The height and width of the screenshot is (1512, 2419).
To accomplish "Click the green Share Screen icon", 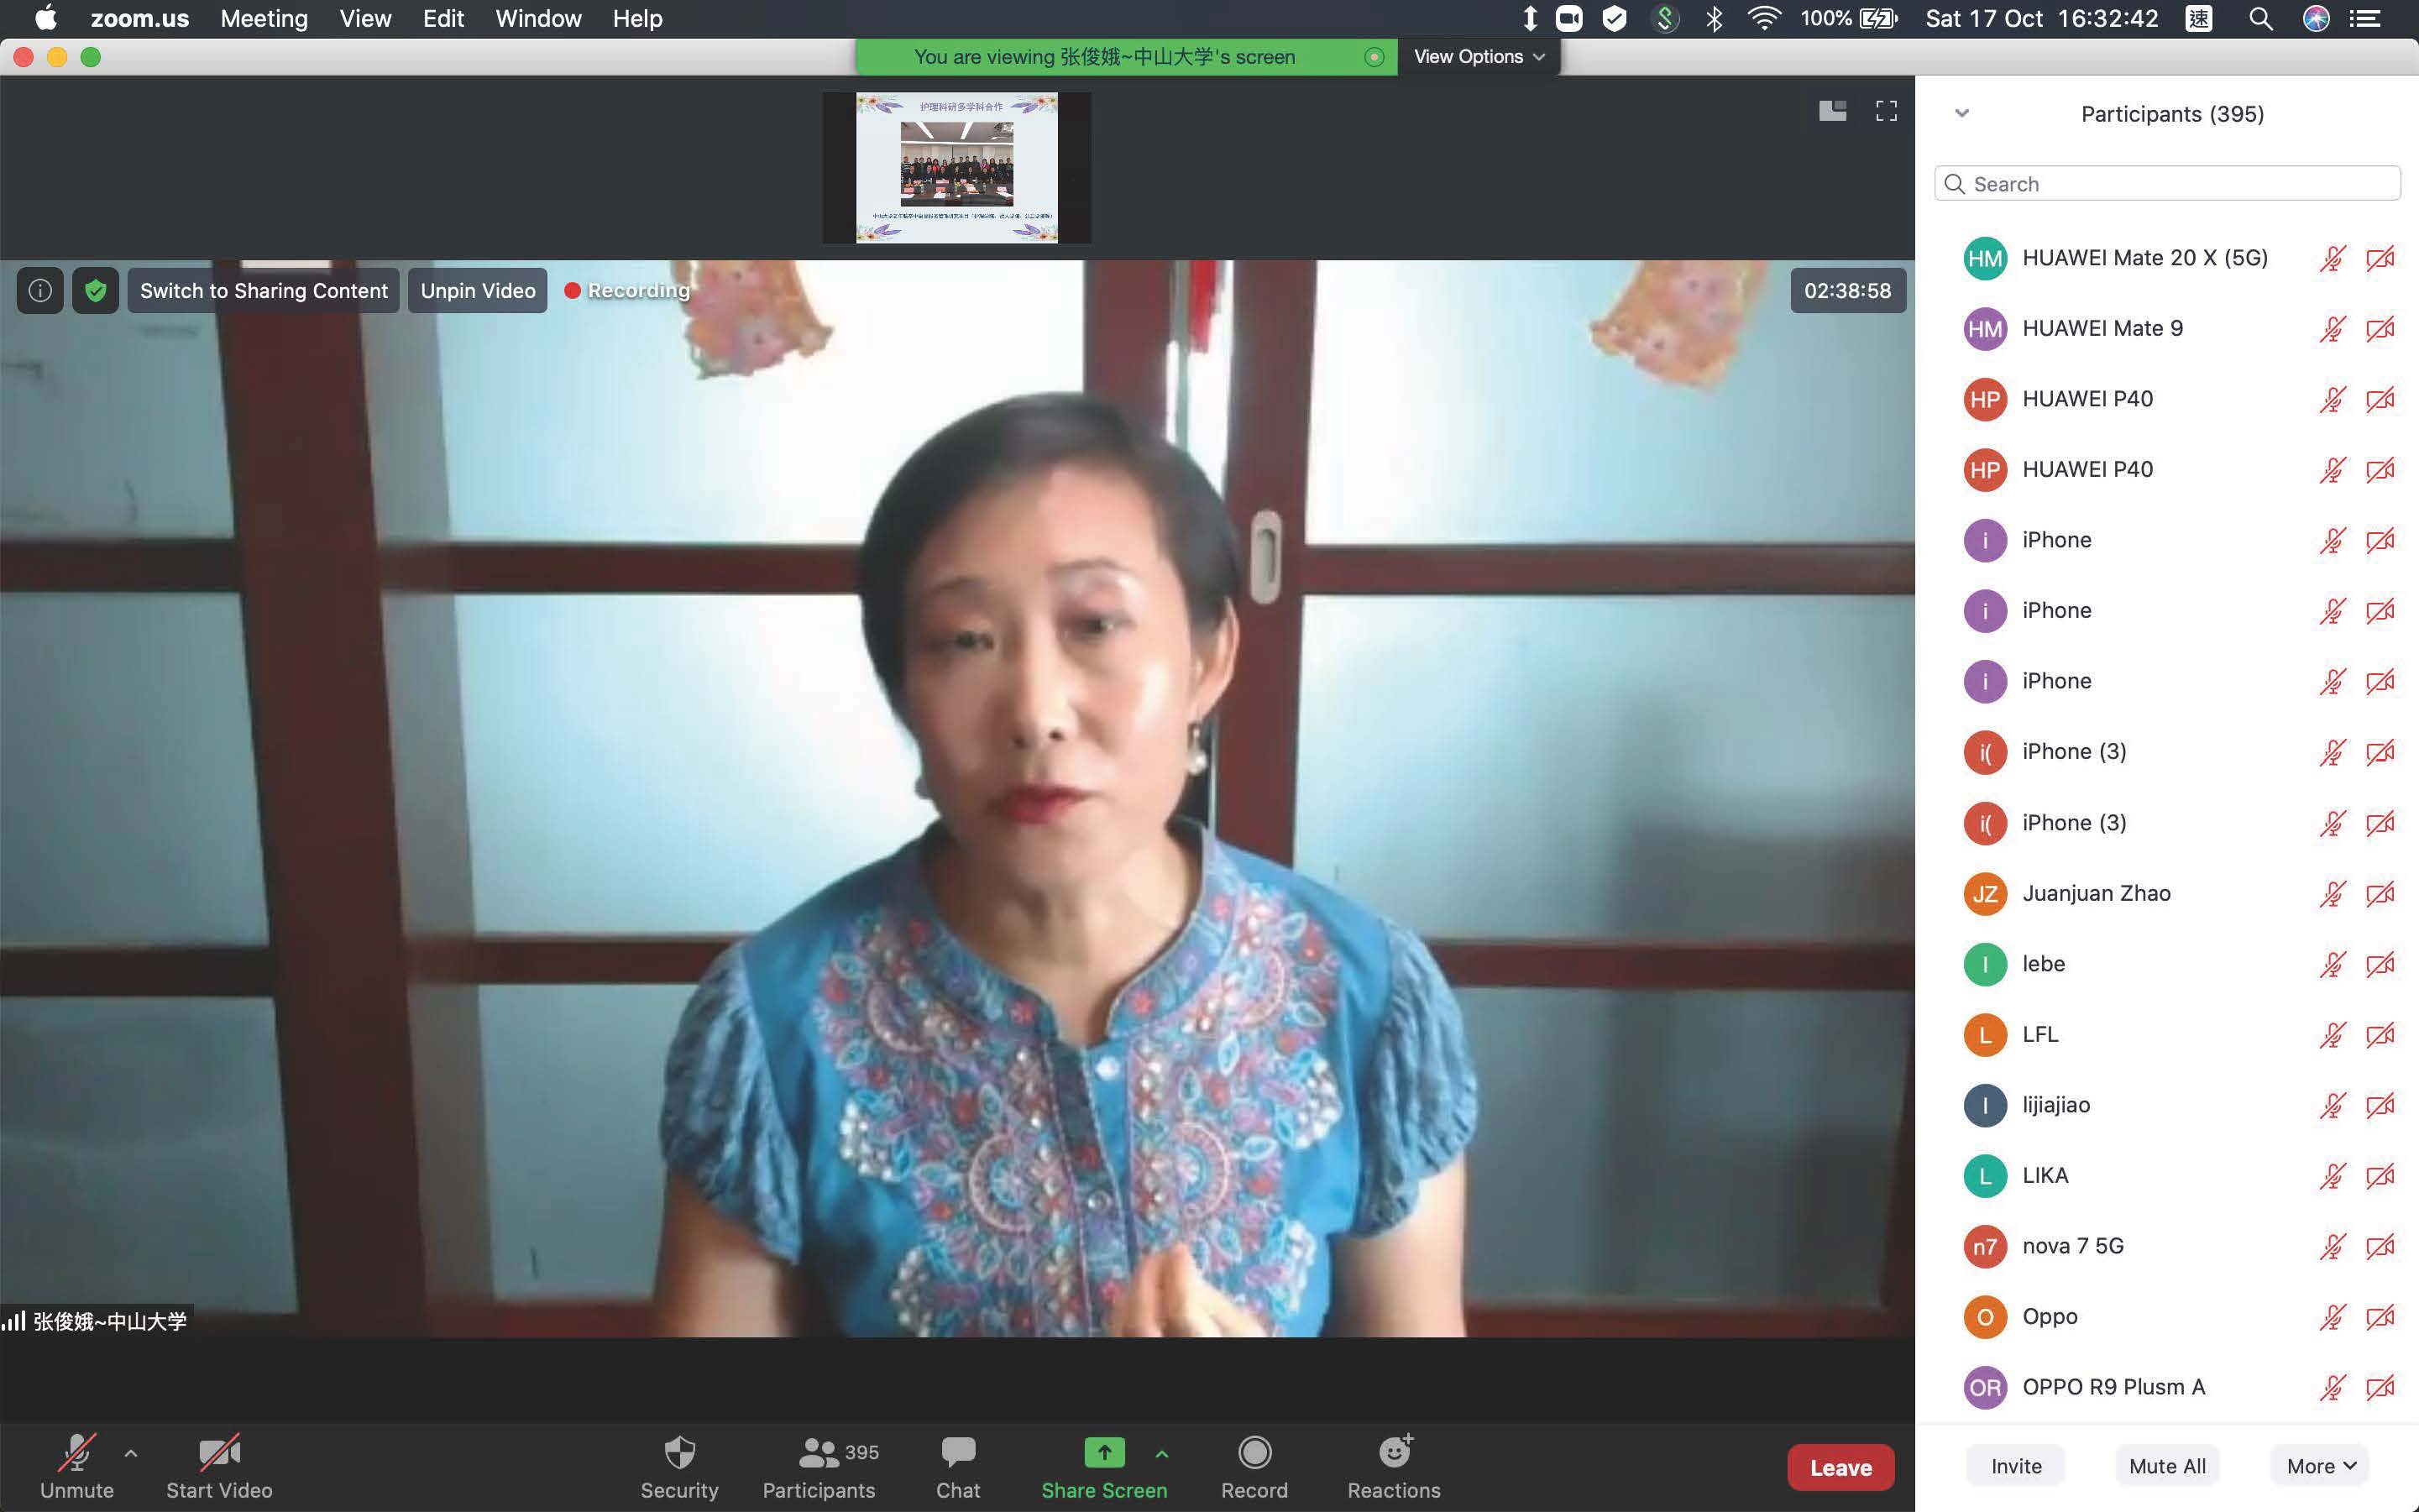I will [1103, 1453].
